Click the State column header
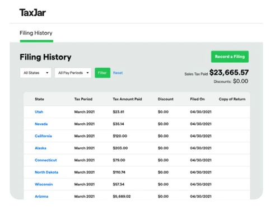Viewport: 280px width, 210px height. pos(39,99)
